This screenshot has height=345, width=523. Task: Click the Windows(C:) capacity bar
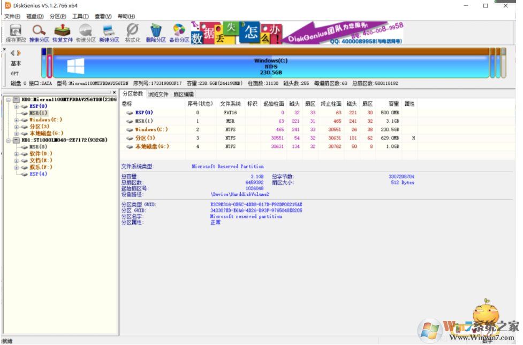click(270, 65)
